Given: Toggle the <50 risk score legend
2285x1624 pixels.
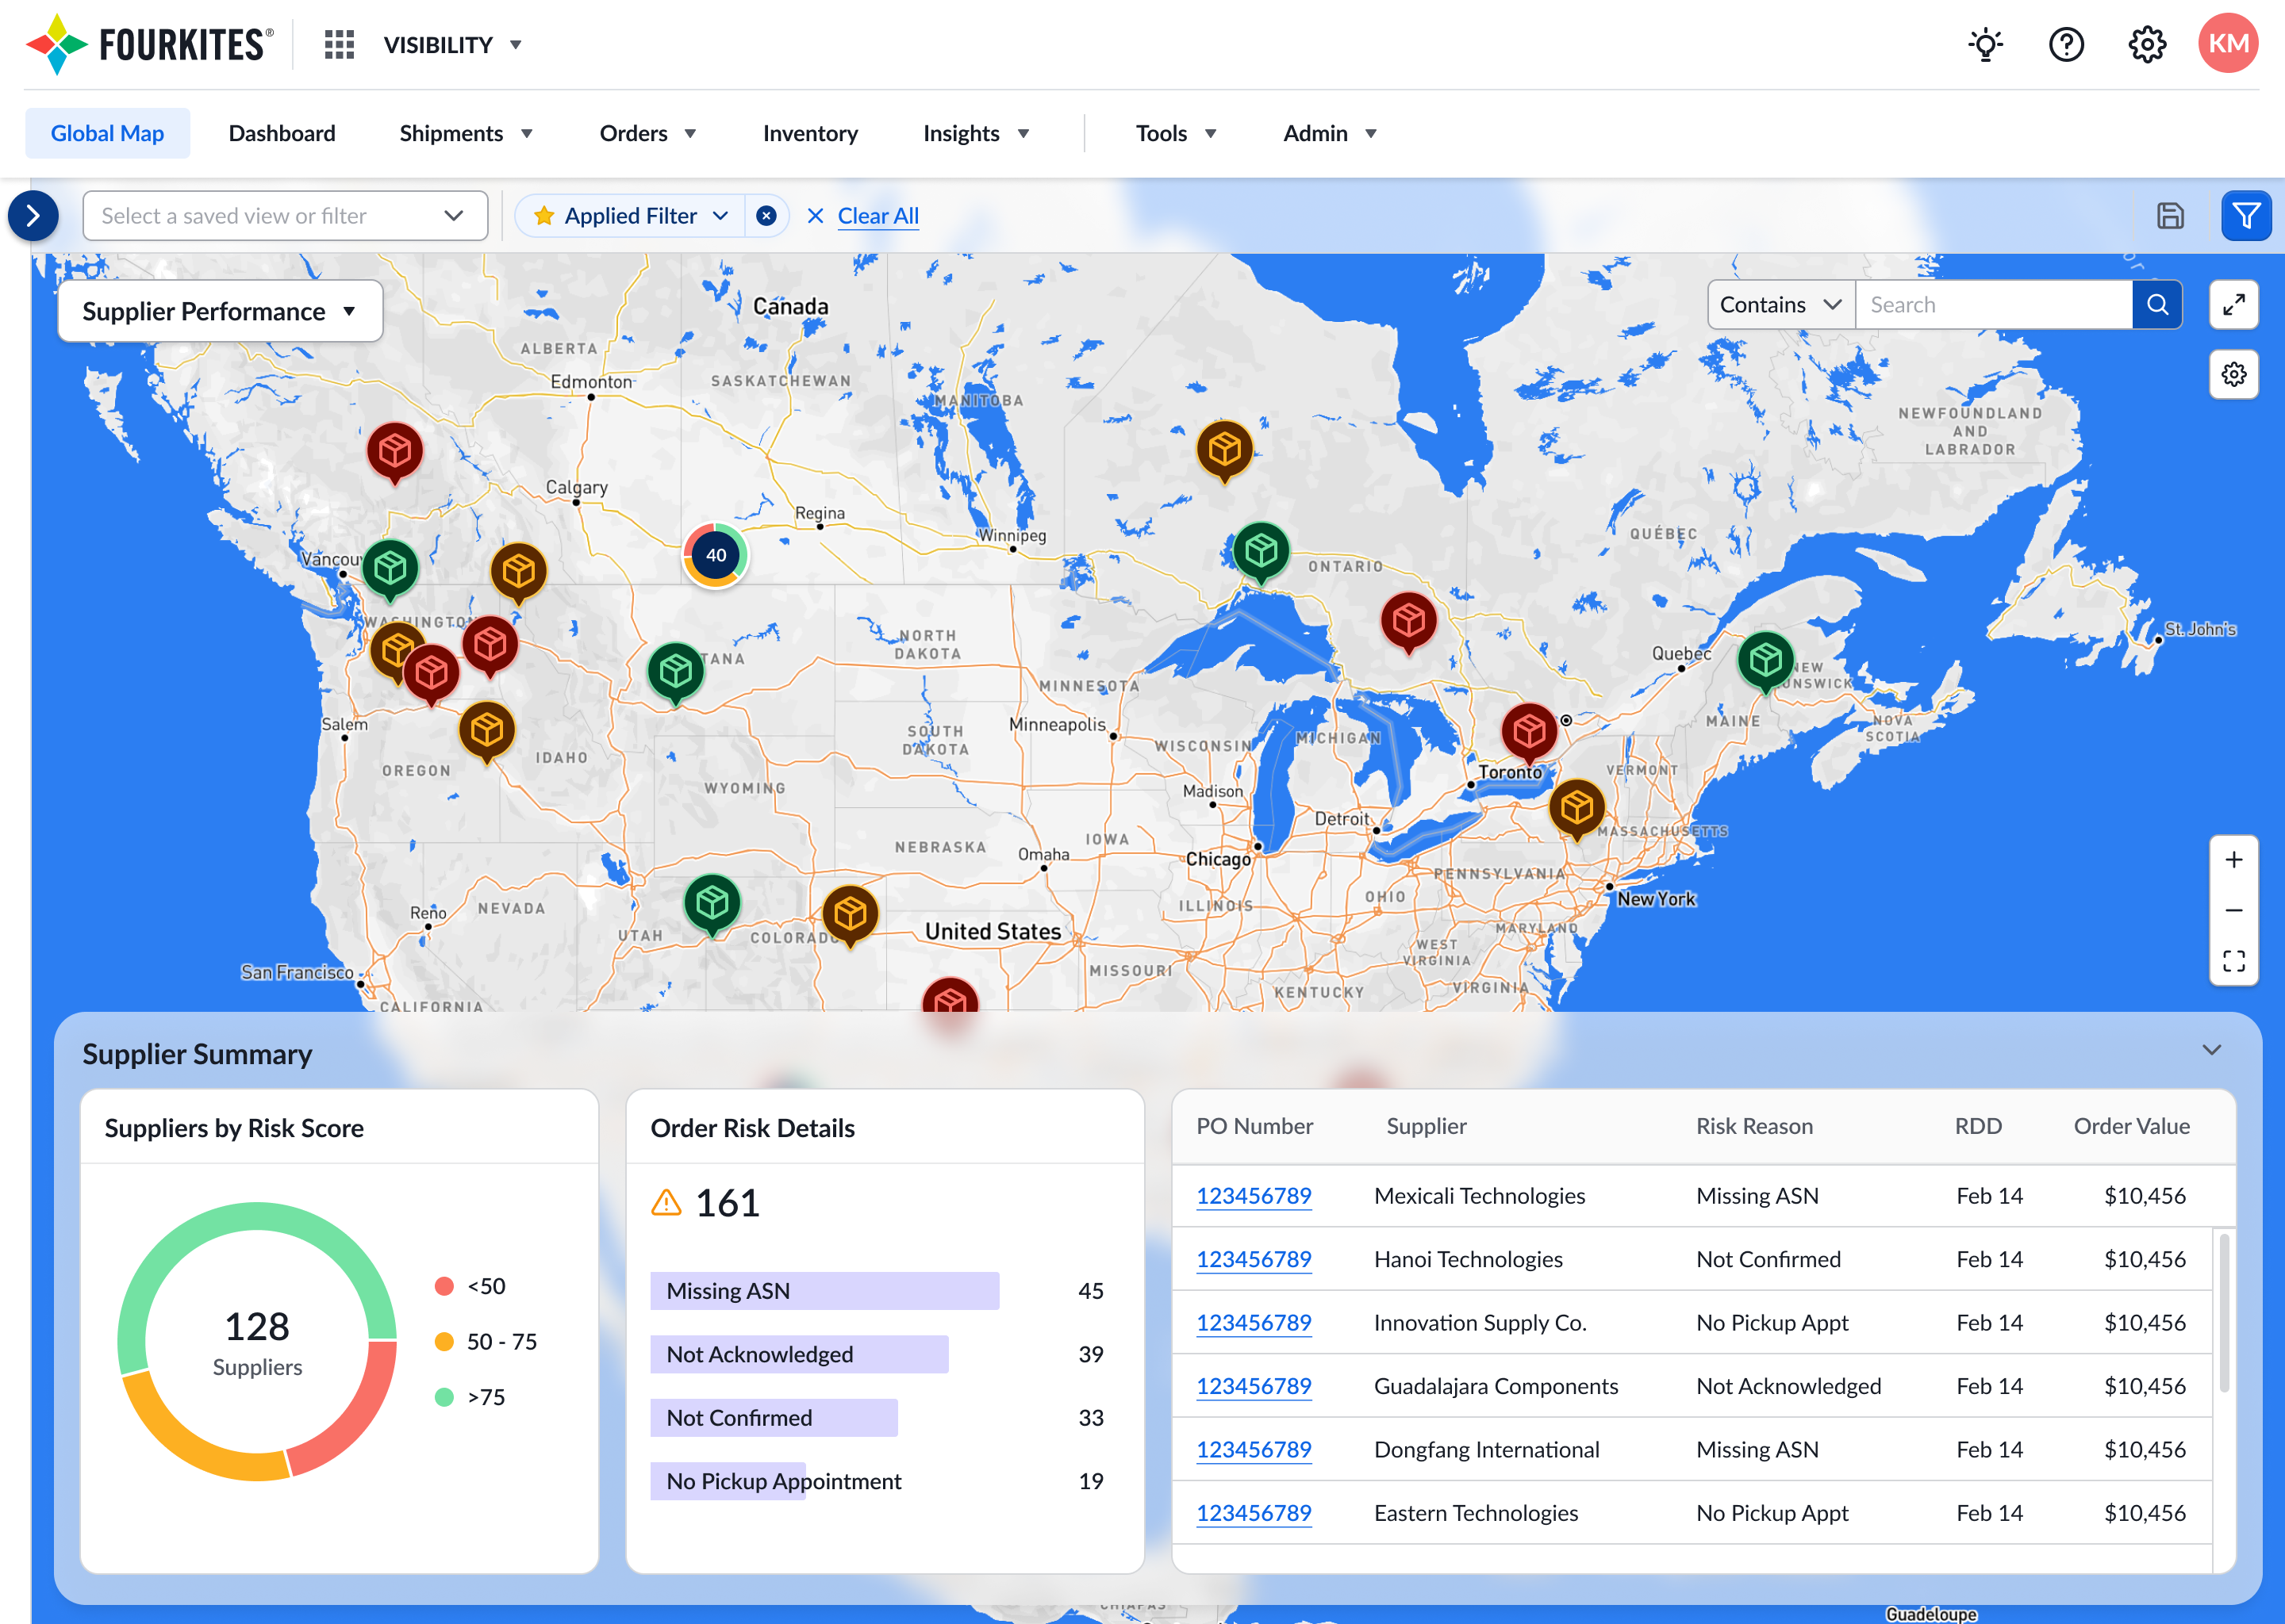Looking at the screenshot, I should (470, 1286).
